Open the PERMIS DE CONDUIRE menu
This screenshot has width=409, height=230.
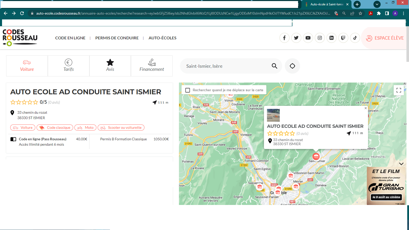click(x=117, y=38)
